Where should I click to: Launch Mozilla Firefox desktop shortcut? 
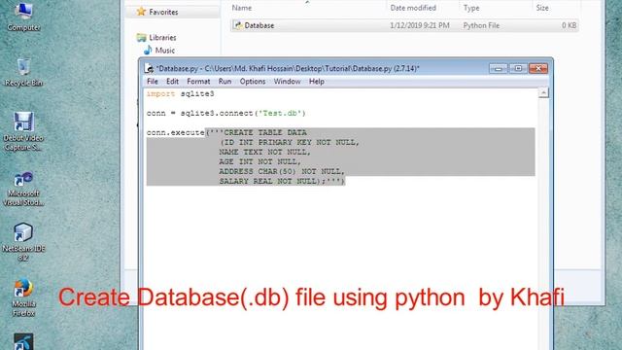tap(23, 297)
